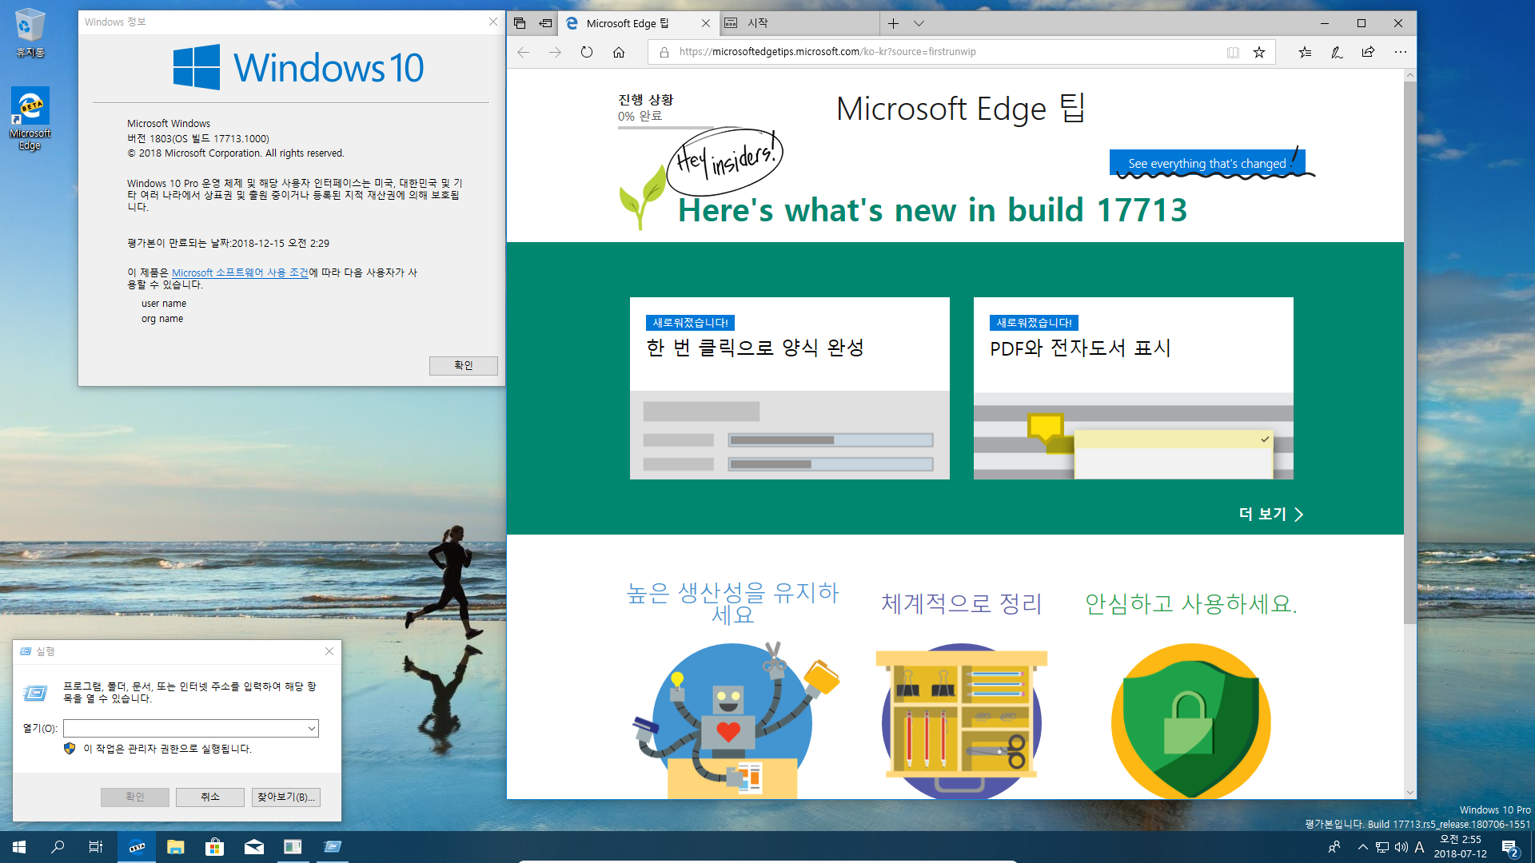1535x863 pixels.
Task: Switch to the 시작 tab
Action: [x=799, y=23]
